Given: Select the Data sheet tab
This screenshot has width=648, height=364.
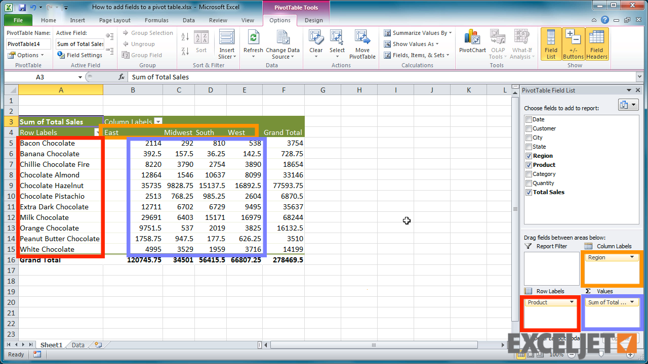Looking at the screenshot, I should [77, 344].
